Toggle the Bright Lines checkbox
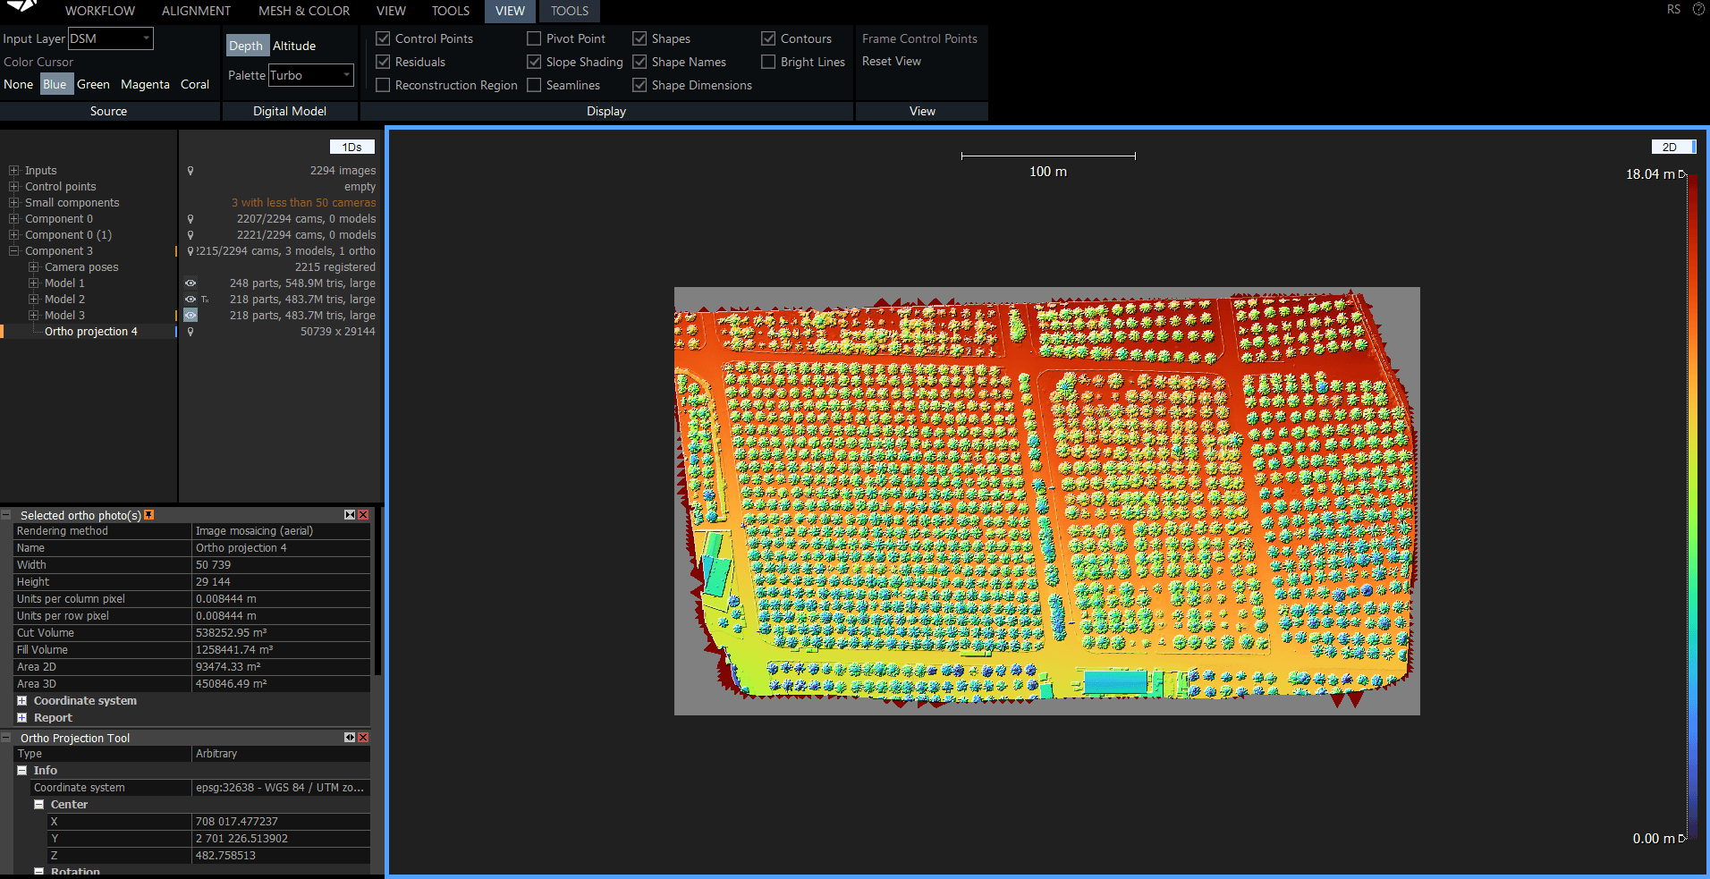This screenshot has height=879, width=1710. coord(768,62)
